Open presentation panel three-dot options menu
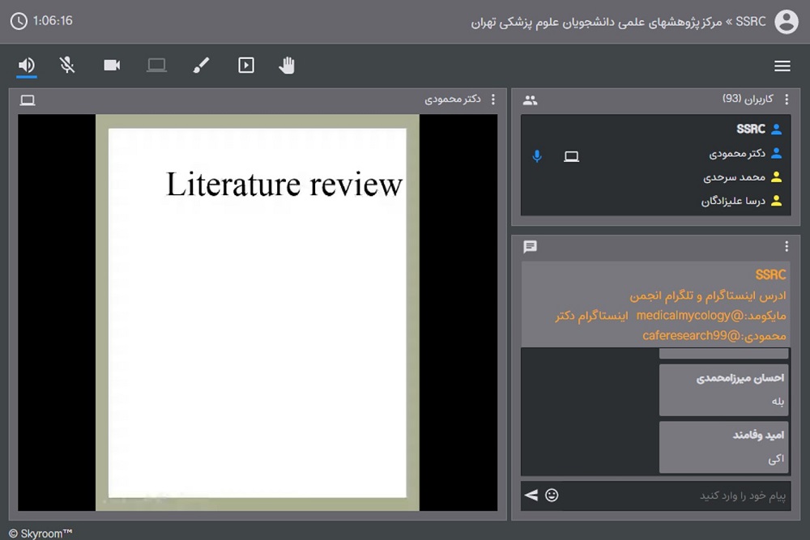Screen dimensions: 810x540 pyautogui.click(x=493, y=100)
